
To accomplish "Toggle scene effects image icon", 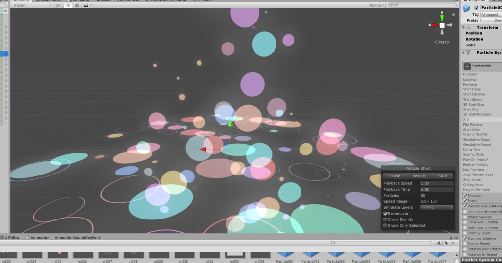I will 86,5.
